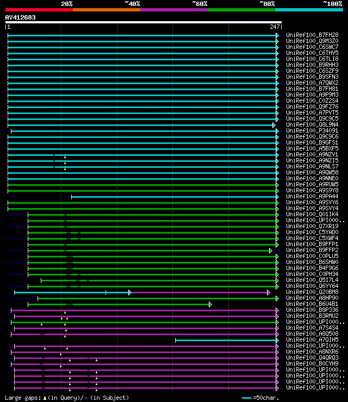Image resolution: width=348 pixels, height=402 pixels.
Task: Select label UniRef100_C6SZF9
Action: click(312, 71)
